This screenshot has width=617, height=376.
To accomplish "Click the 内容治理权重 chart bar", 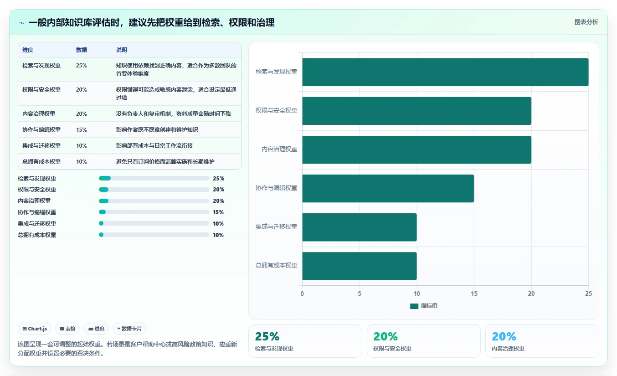I will coord(416,149).
